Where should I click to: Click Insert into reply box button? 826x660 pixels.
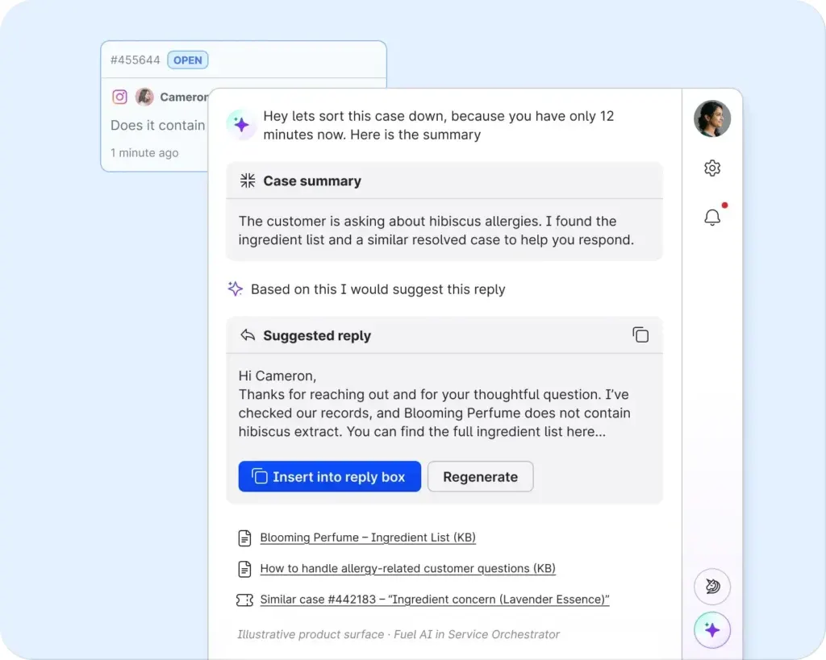[x=330, y=476]
